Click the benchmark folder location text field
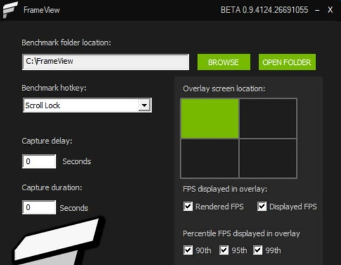This screenshot has height=265, width=341. 106,62
